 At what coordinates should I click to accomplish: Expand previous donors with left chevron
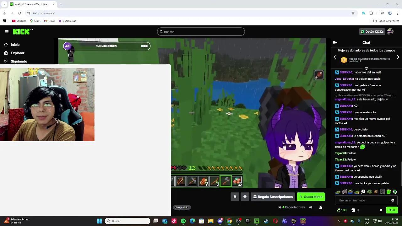click(x=335, y=57)
